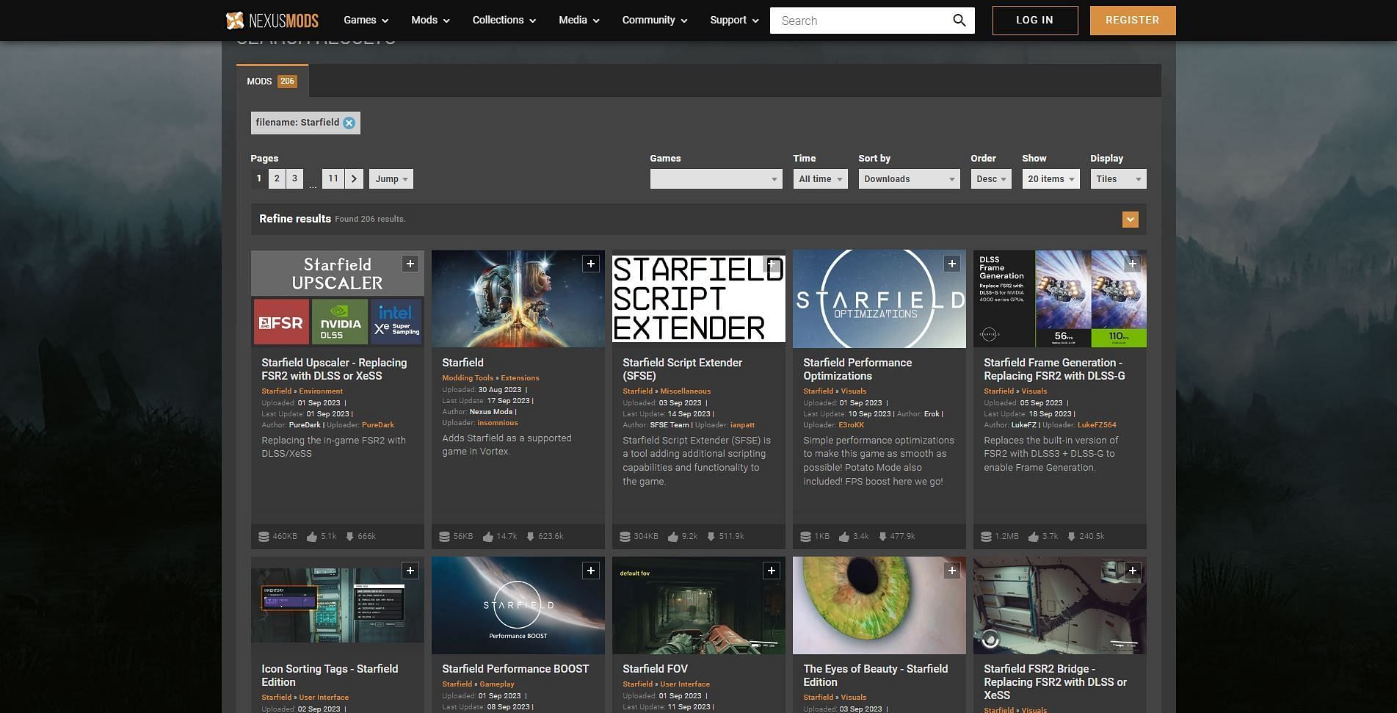Click endorsements thumbs-up icon on Starfield Upscaler card
This screenshot has height=713, width=1397.
point(312,537)
